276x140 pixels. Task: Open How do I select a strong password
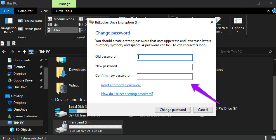[127, 94]
